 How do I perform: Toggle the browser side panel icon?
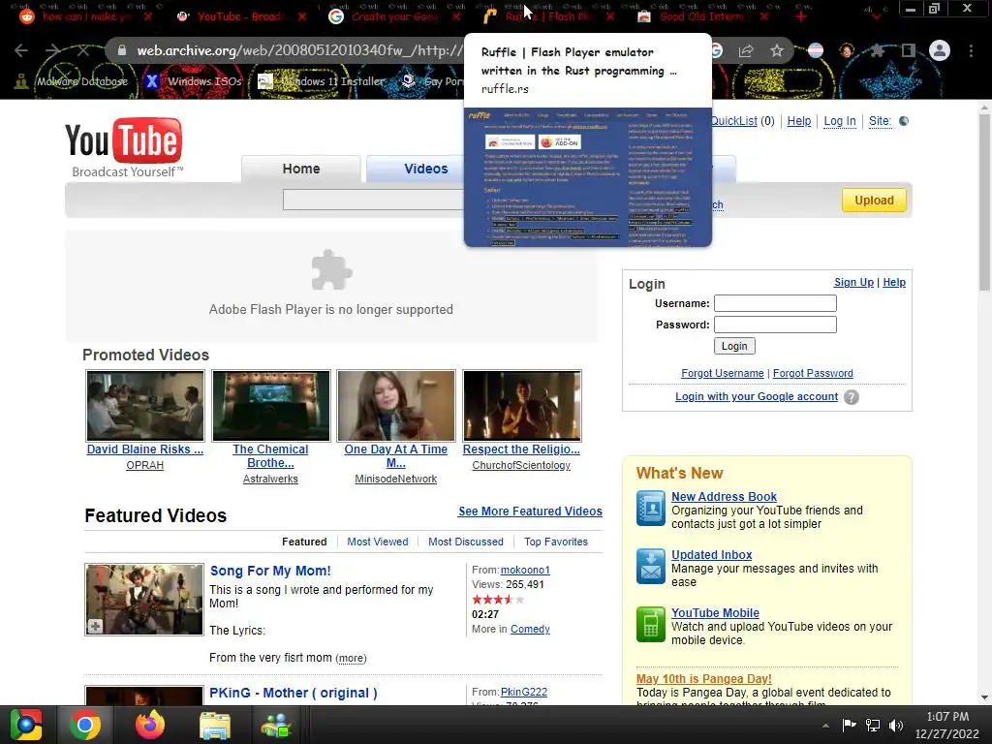pyautogui.click(x=909, y=50)
